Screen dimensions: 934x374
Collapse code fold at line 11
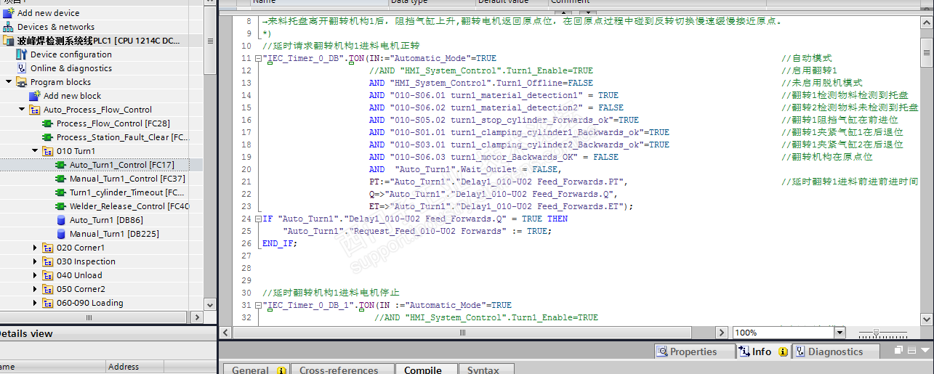click(x=258, y=59)
